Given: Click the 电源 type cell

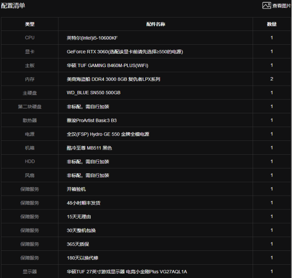Looking at the screenshot, I should pyautogui.click(x=29, y=134).
